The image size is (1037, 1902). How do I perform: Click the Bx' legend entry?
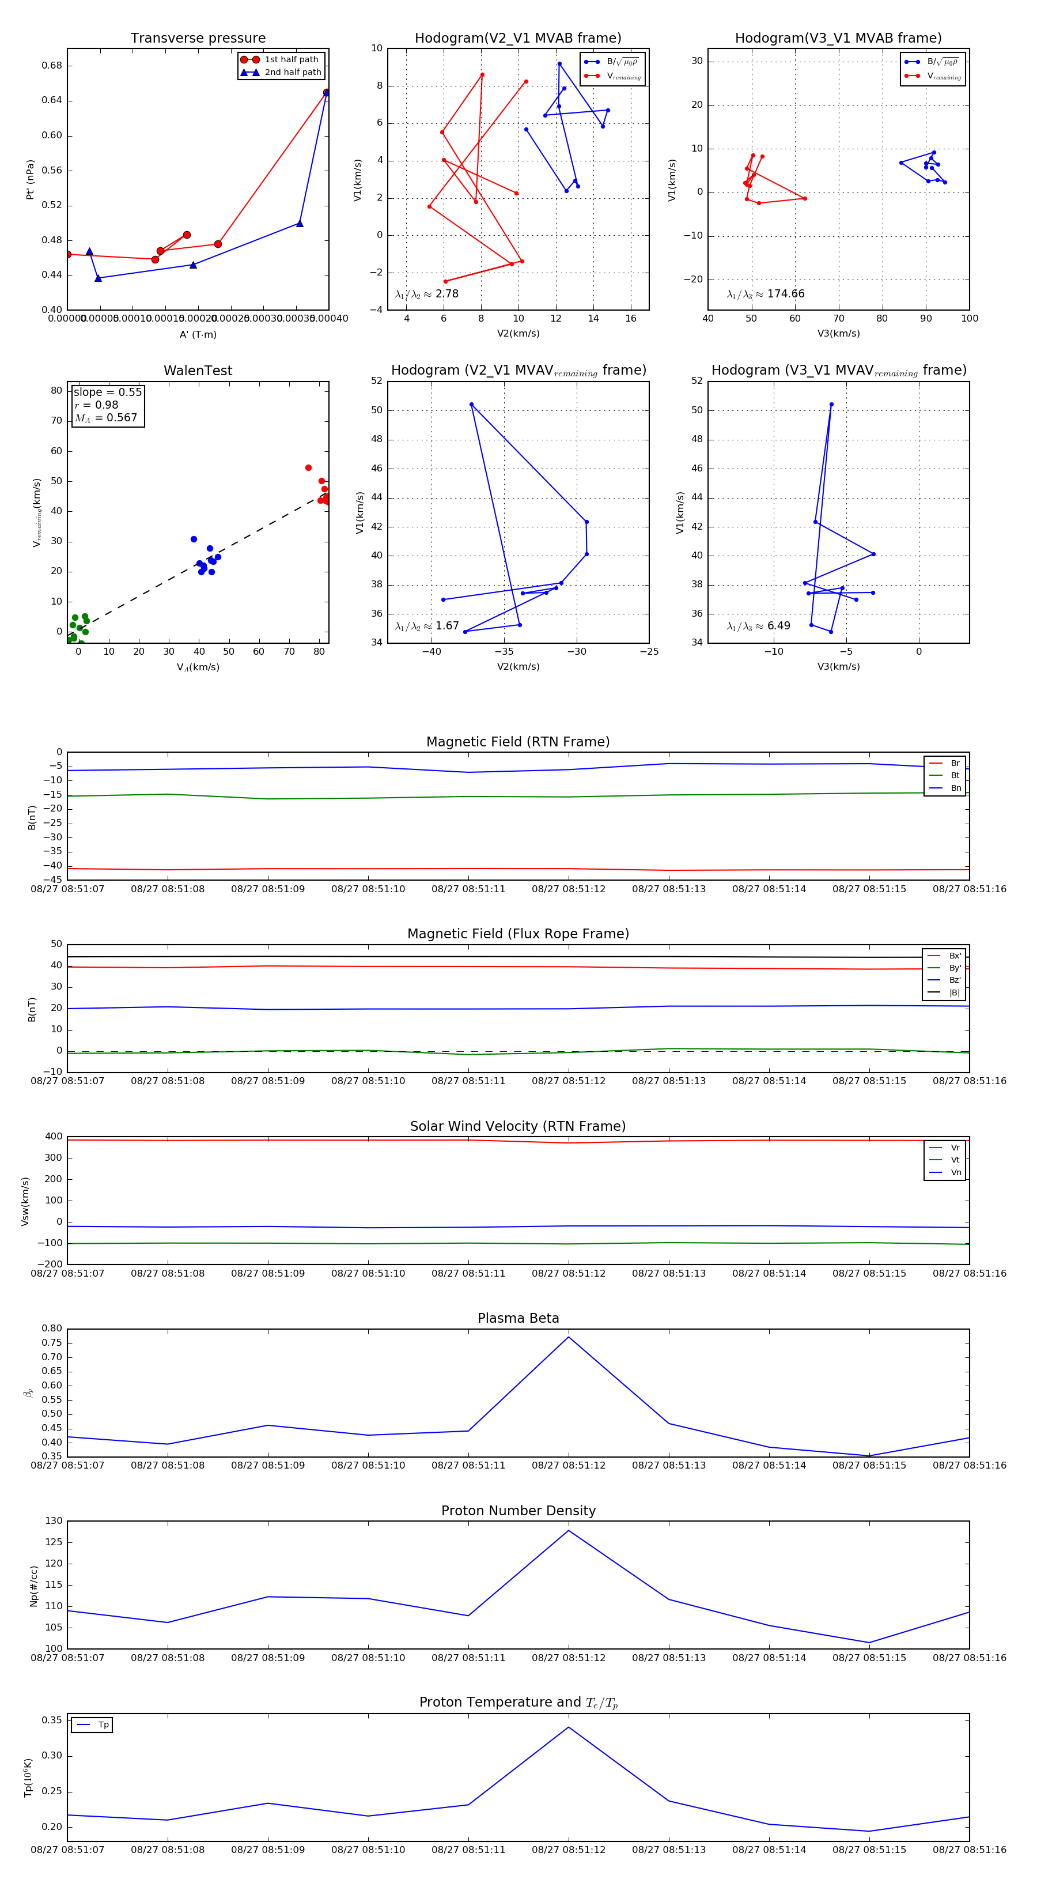(945, 956)
